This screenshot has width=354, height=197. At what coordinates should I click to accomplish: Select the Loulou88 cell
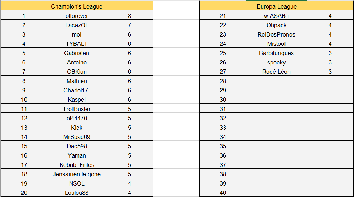[x=77, y=193]
